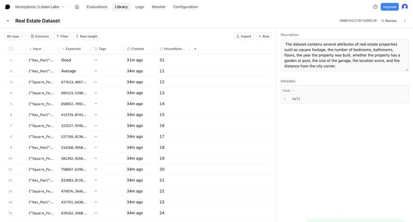
Task: Click the Tags dash in row 2
Action: 96,71
